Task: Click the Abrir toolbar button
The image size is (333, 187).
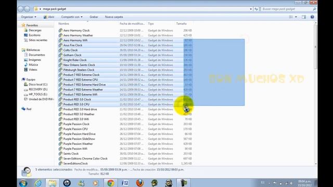Action: [x=49, y=17]
